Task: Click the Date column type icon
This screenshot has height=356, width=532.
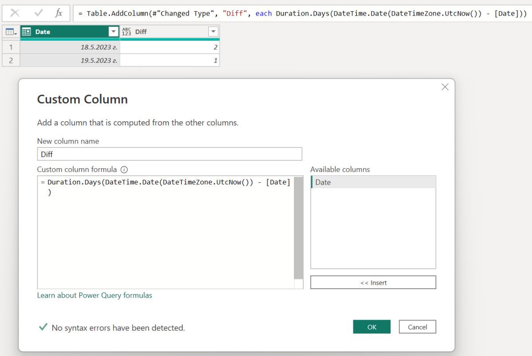Action: click(26, 32)
